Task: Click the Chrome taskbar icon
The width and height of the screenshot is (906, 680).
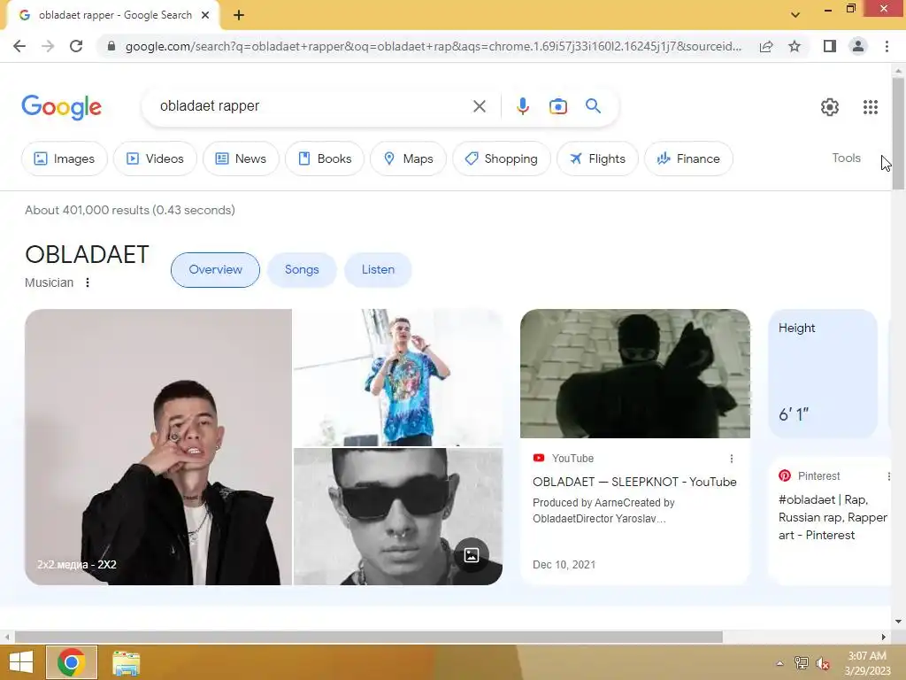Action: 72,662
